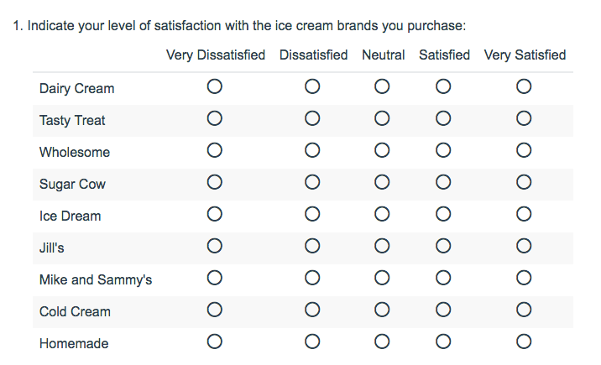Select Very Dissatisfied for Dairy Cream

(215, 86)
